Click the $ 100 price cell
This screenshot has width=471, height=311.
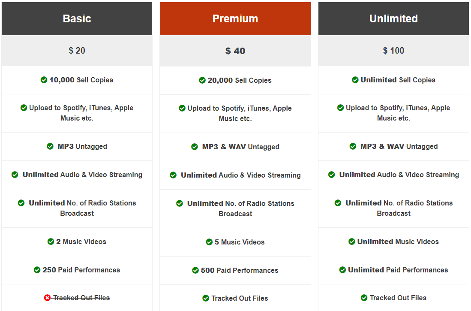tap(393, 51)
